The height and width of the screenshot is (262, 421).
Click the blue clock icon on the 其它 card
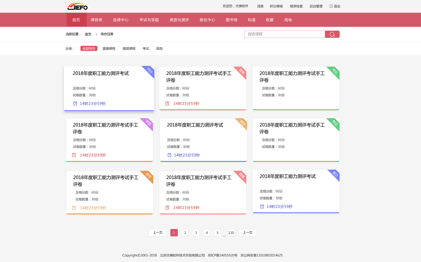click(262, 207)
